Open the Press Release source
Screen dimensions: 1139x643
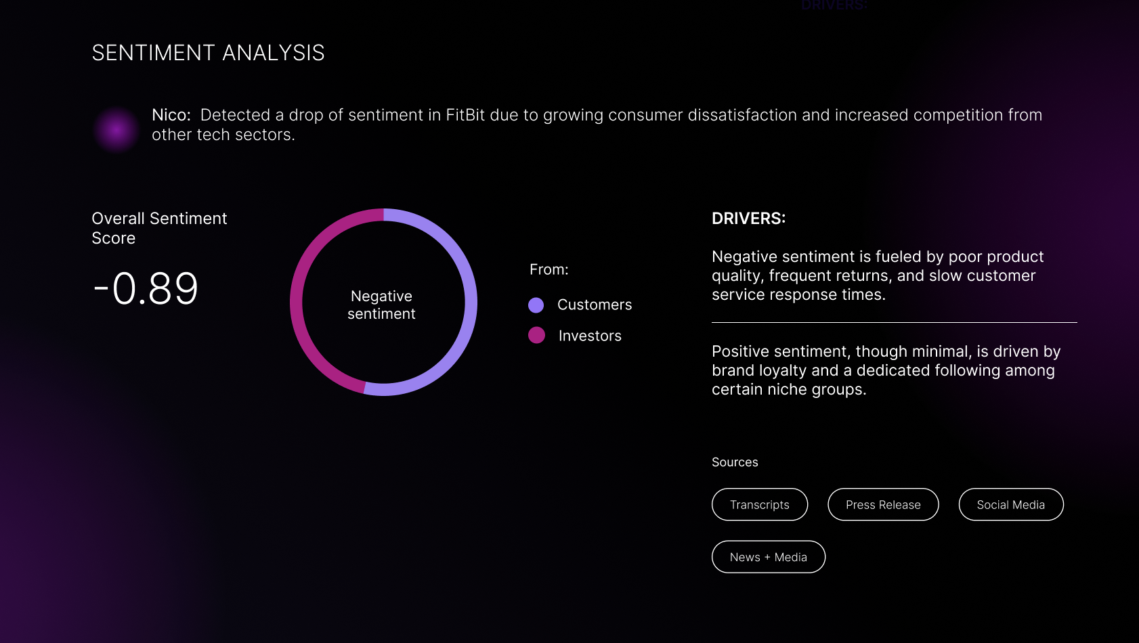click(883, 504)
